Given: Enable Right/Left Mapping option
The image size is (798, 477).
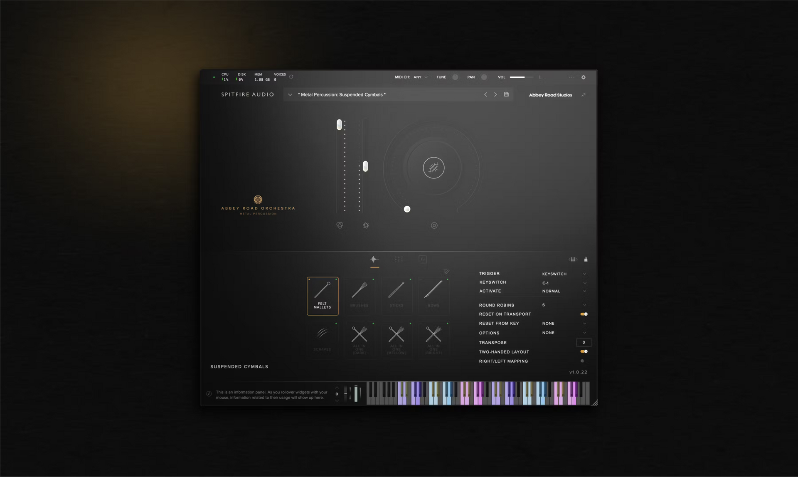Looking at the screenshot, I should (582, 361).
